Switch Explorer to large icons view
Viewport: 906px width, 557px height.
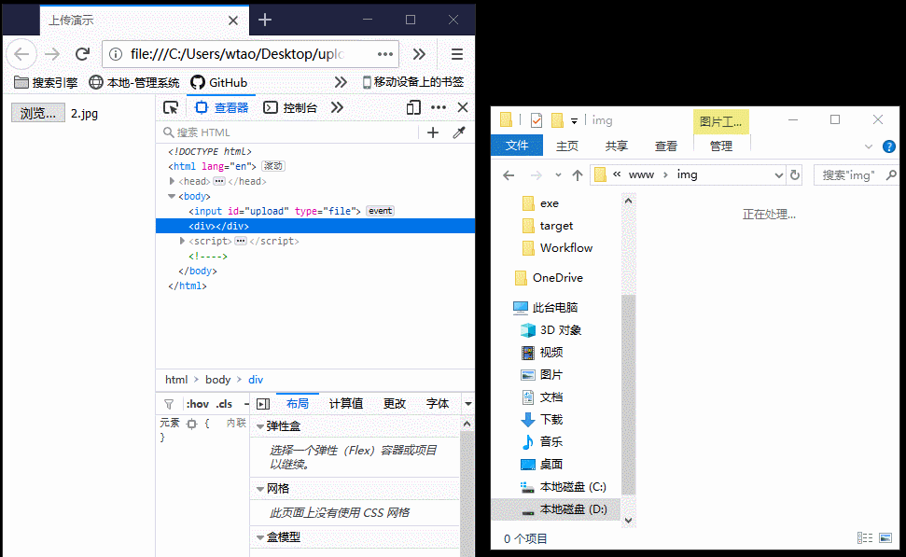(885, 538)
